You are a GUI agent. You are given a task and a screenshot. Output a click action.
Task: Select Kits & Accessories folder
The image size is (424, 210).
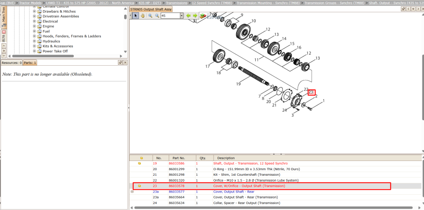tap(58, 46)
